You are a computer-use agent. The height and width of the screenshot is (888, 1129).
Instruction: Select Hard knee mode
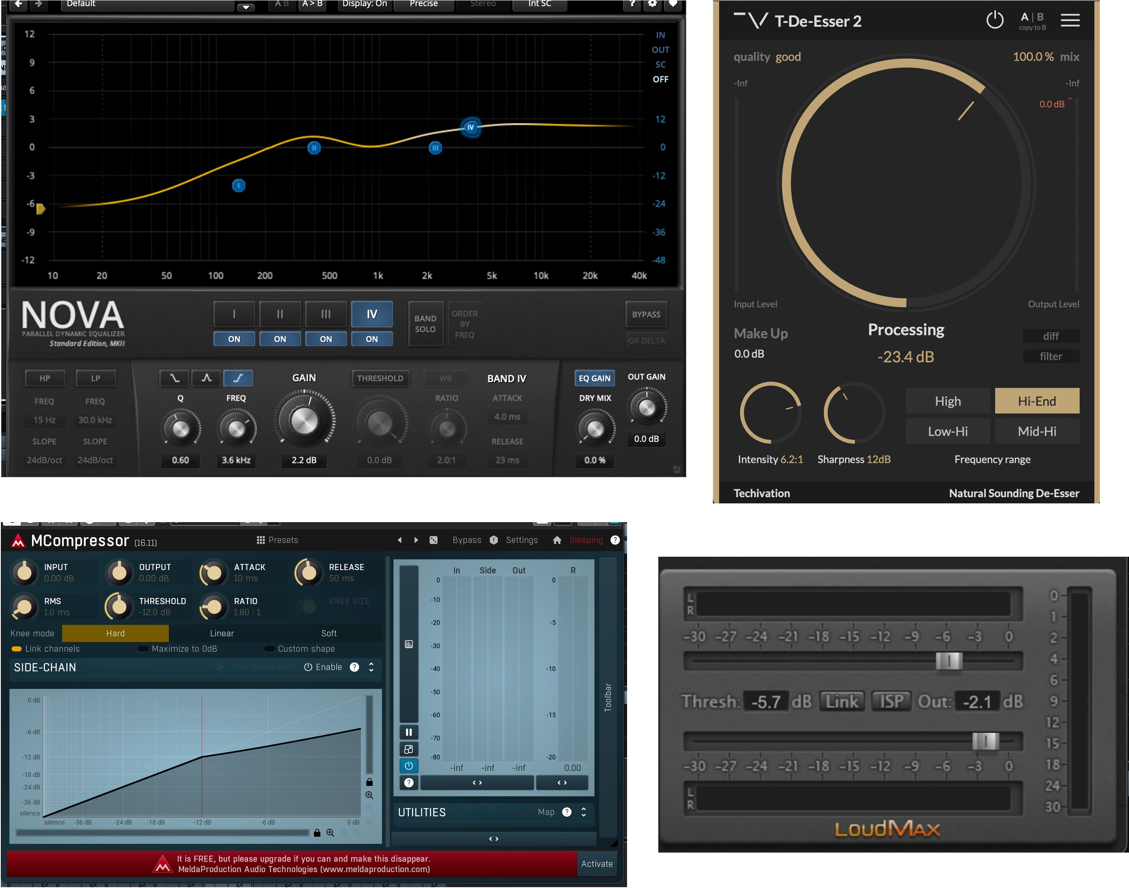(x=115, y=633)
